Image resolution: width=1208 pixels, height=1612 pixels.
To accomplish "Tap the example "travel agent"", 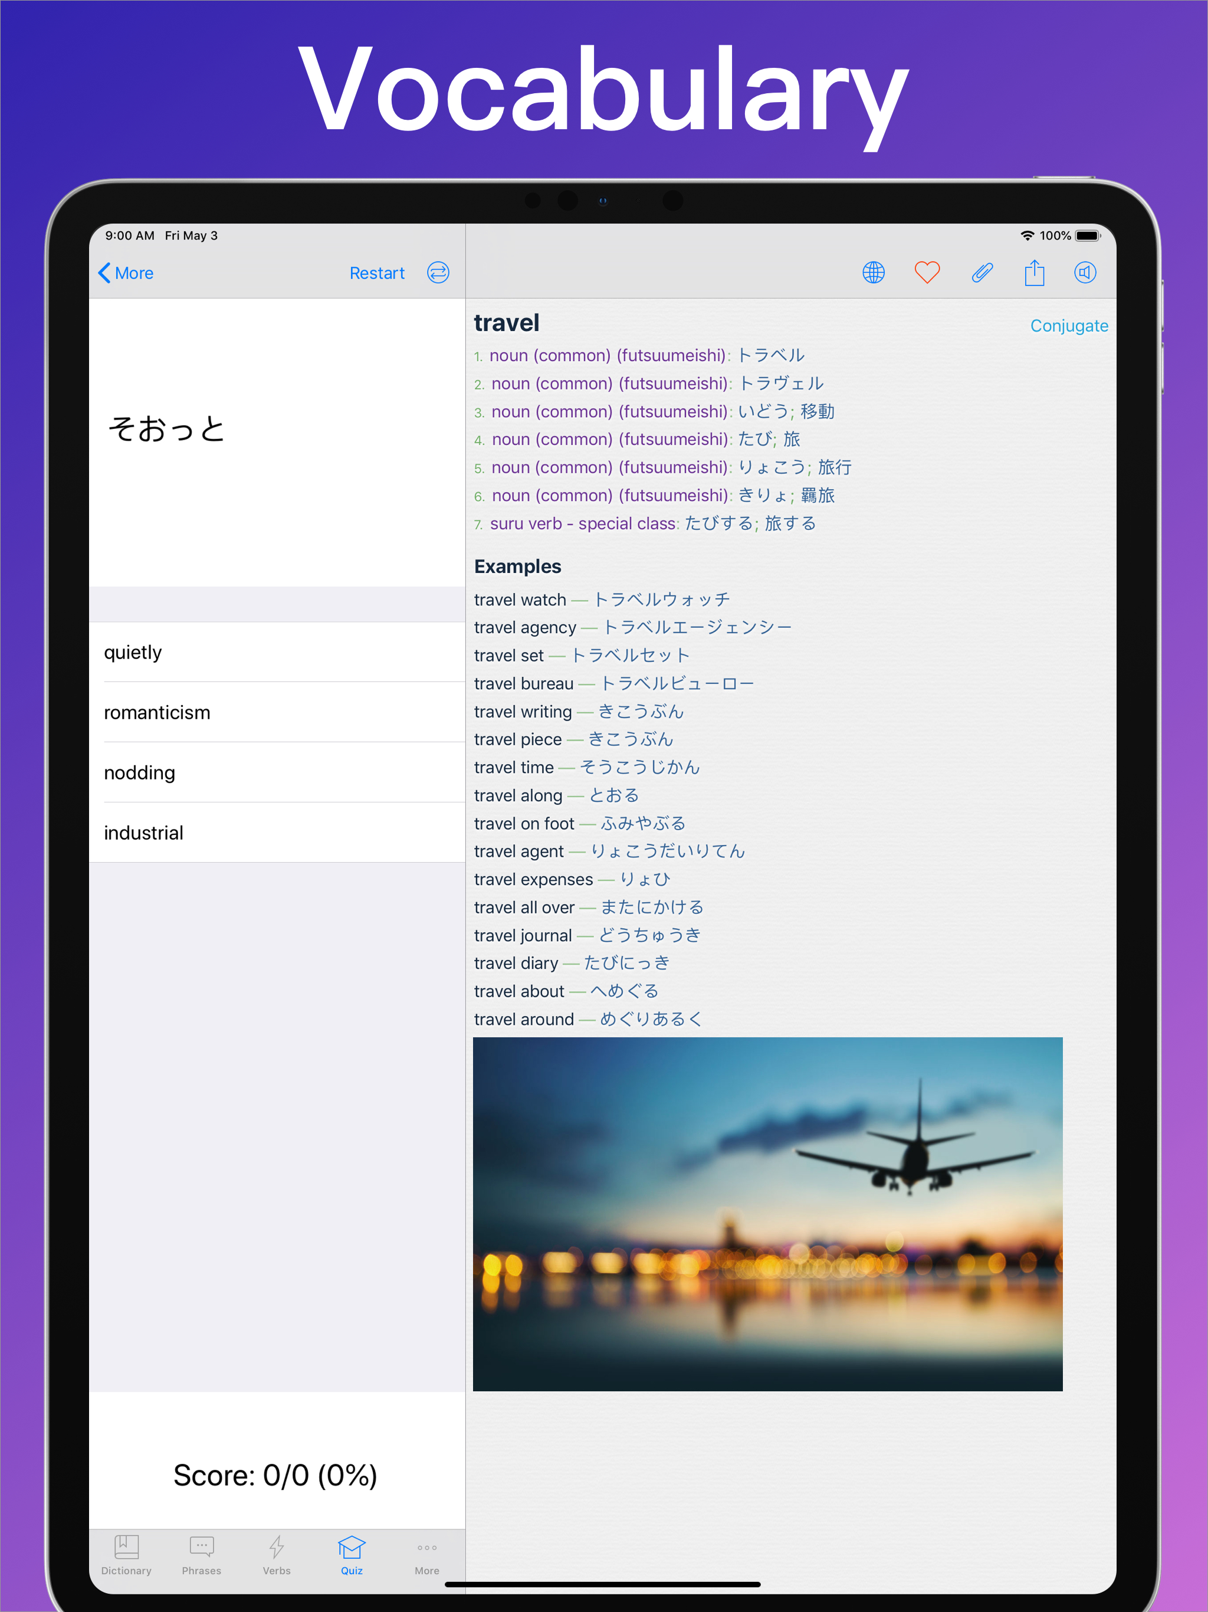I will [x=518, y=851].
